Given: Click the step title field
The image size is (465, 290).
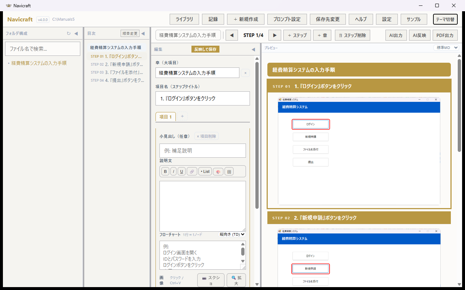Looking at the screenshot, I should 203,98.
